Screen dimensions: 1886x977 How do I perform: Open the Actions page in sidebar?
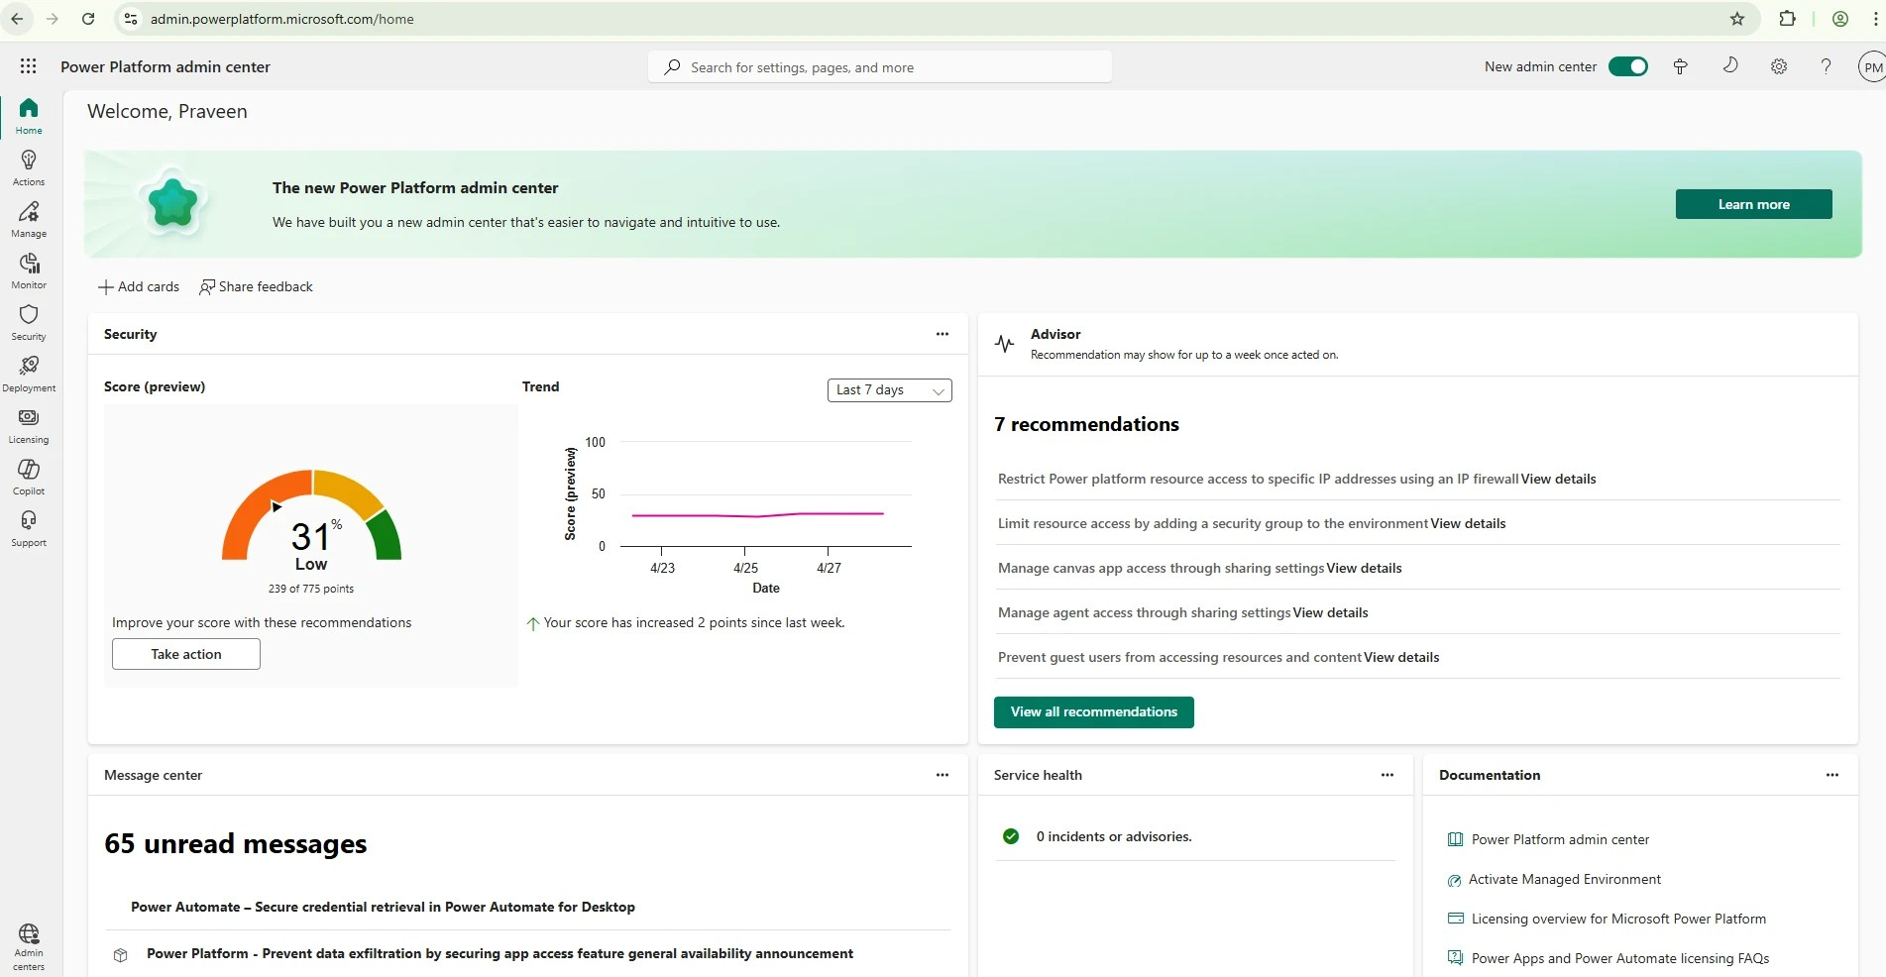[x=29, y=167]
